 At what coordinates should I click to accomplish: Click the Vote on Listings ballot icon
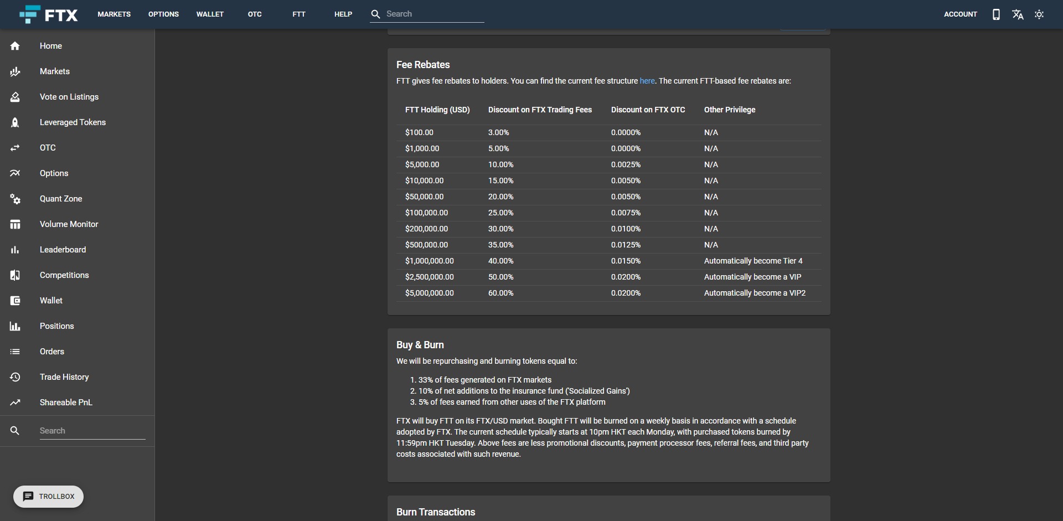click(x=15, y=97)
